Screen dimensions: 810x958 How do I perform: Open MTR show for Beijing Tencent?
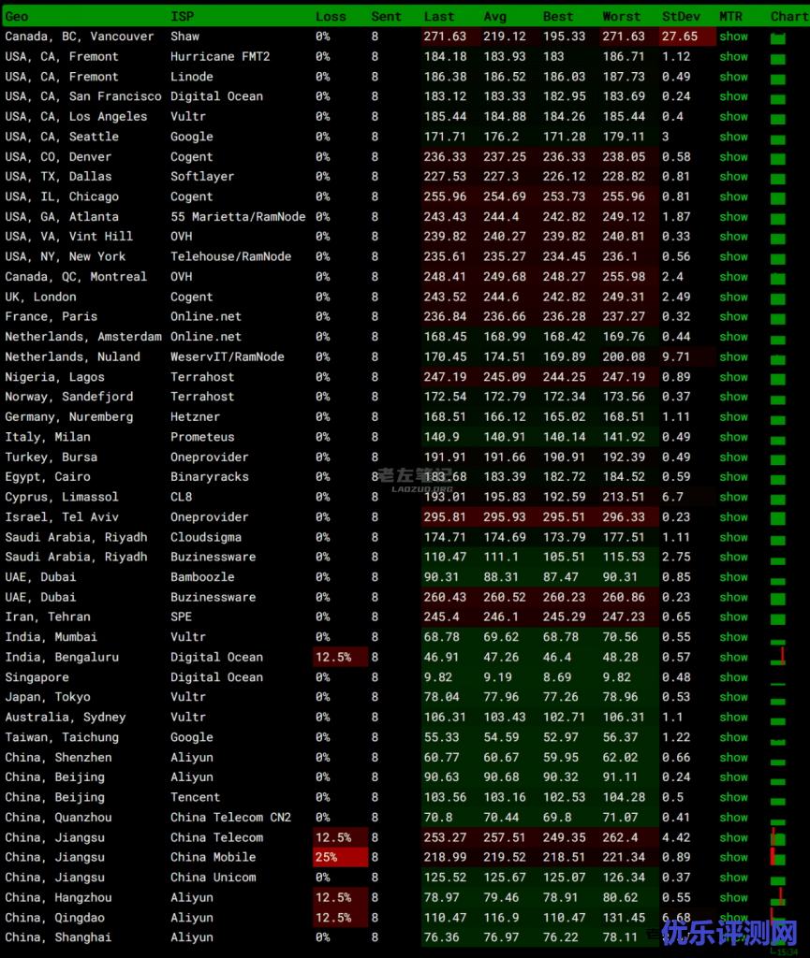[733, 797]
